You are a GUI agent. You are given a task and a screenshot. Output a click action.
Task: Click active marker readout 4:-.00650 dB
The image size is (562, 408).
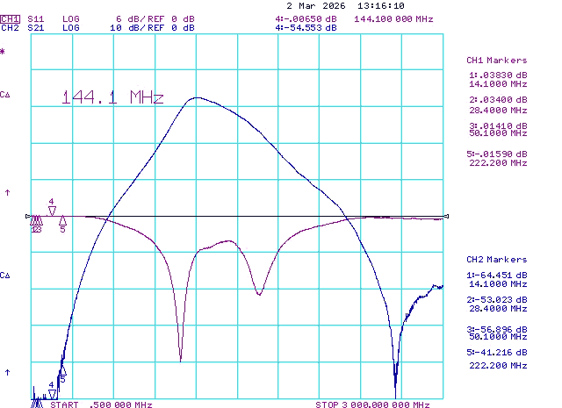[x=306, y=19]
